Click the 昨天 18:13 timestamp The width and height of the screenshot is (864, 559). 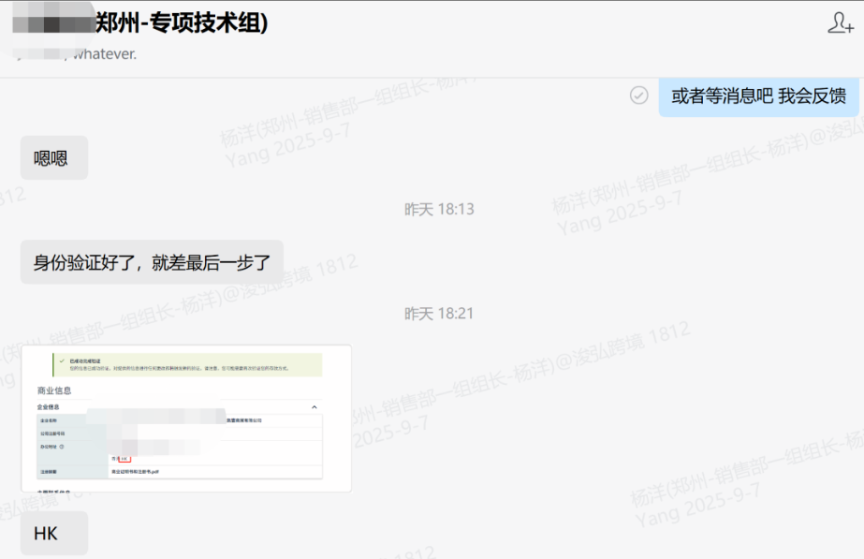[x=439, y=209]
